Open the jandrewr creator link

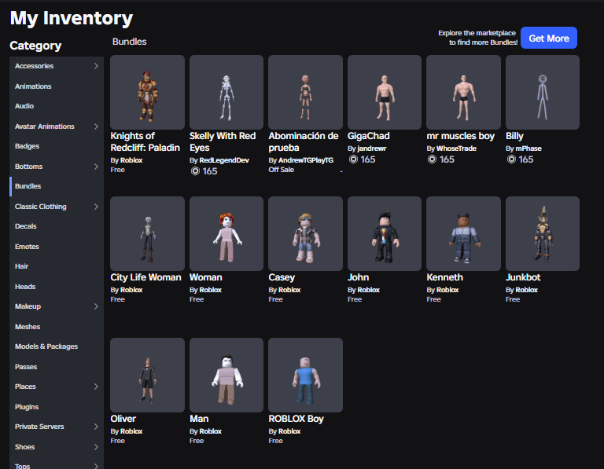click(372, 148)
